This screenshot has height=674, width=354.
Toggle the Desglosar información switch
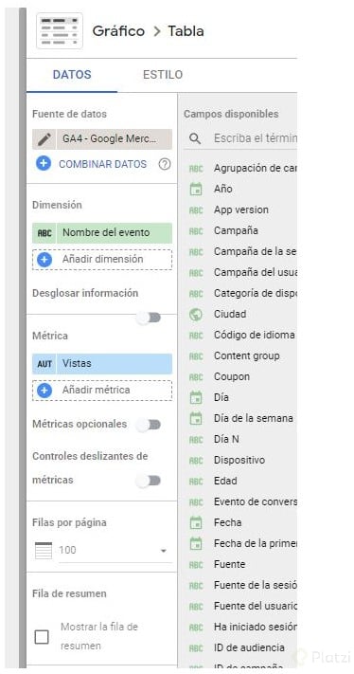(x=149, y=319)
